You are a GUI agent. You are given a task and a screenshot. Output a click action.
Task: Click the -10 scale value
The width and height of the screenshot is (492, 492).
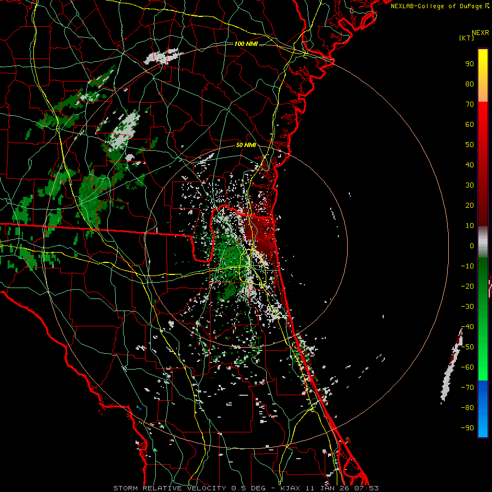[467, 266]
